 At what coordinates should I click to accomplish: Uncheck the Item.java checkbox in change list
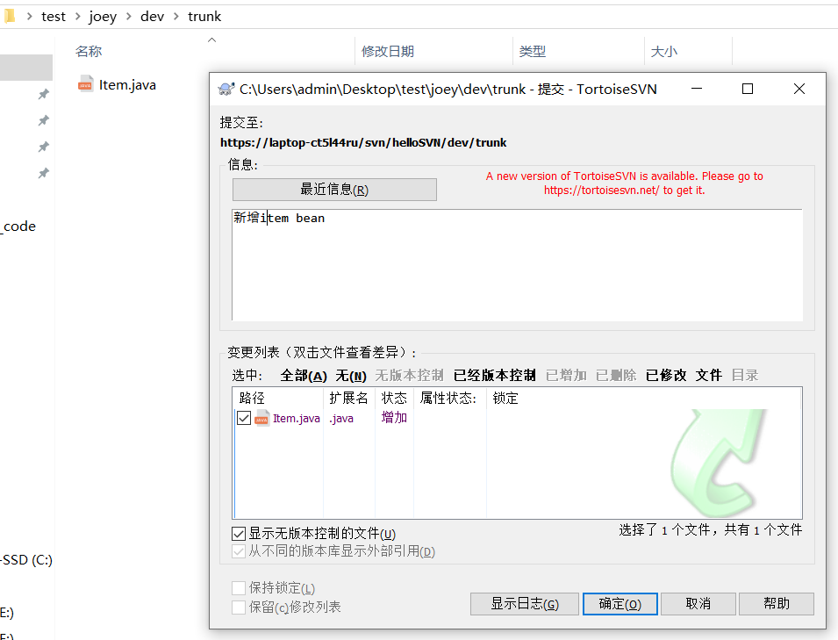pyautogui.click(x=244, y=418)
